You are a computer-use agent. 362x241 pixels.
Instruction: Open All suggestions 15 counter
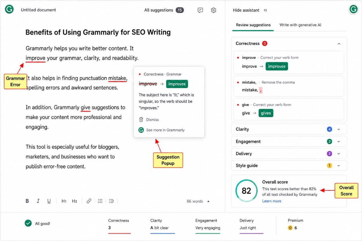[x=164, y=10]
